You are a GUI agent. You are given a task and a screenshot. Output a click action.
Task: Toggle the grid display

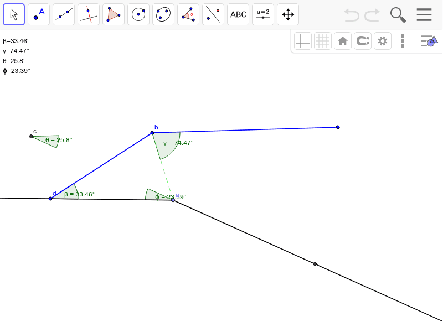pos(322,40)
